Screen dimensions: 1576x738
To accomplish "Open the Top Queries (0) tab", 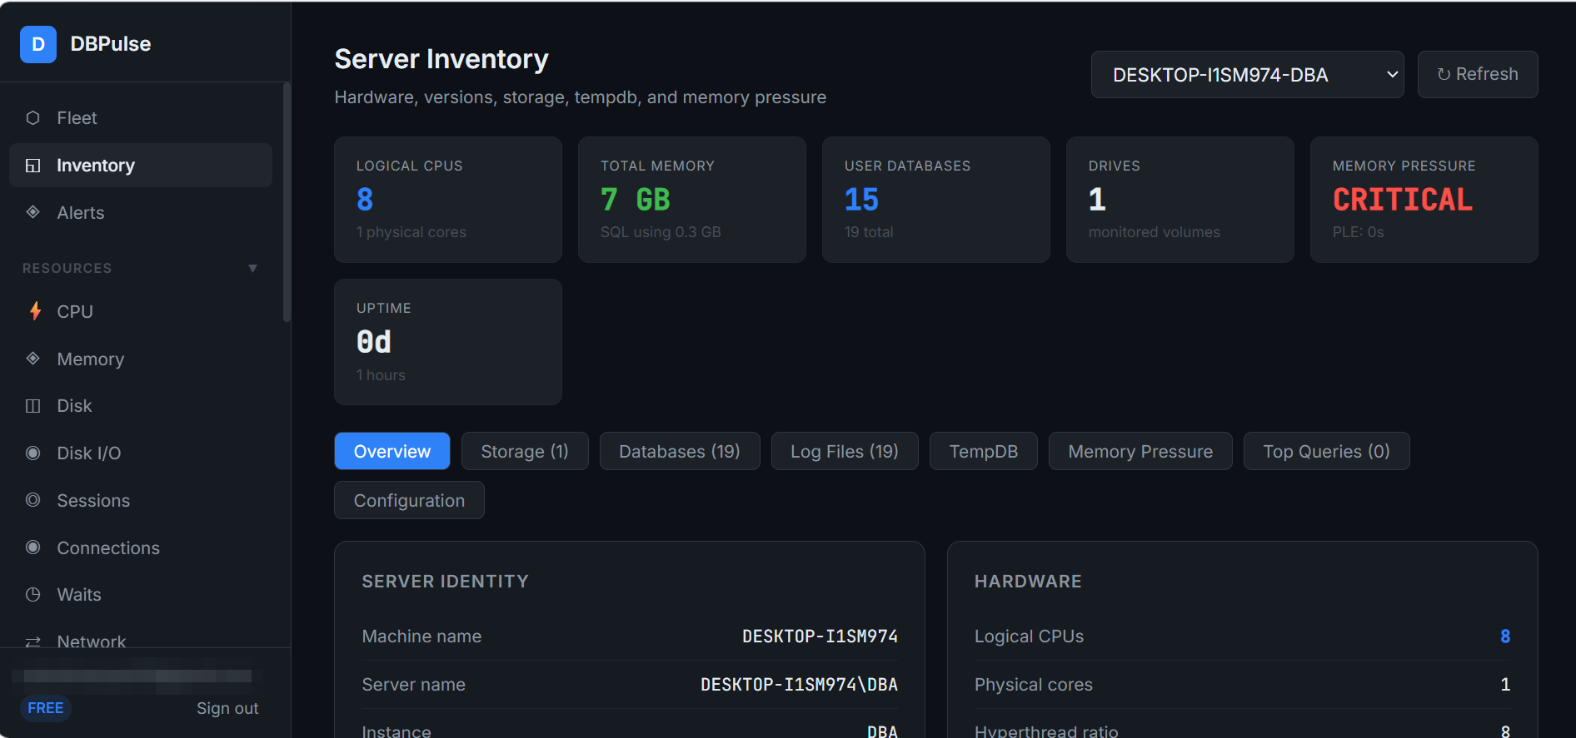I will [1326, 451].
